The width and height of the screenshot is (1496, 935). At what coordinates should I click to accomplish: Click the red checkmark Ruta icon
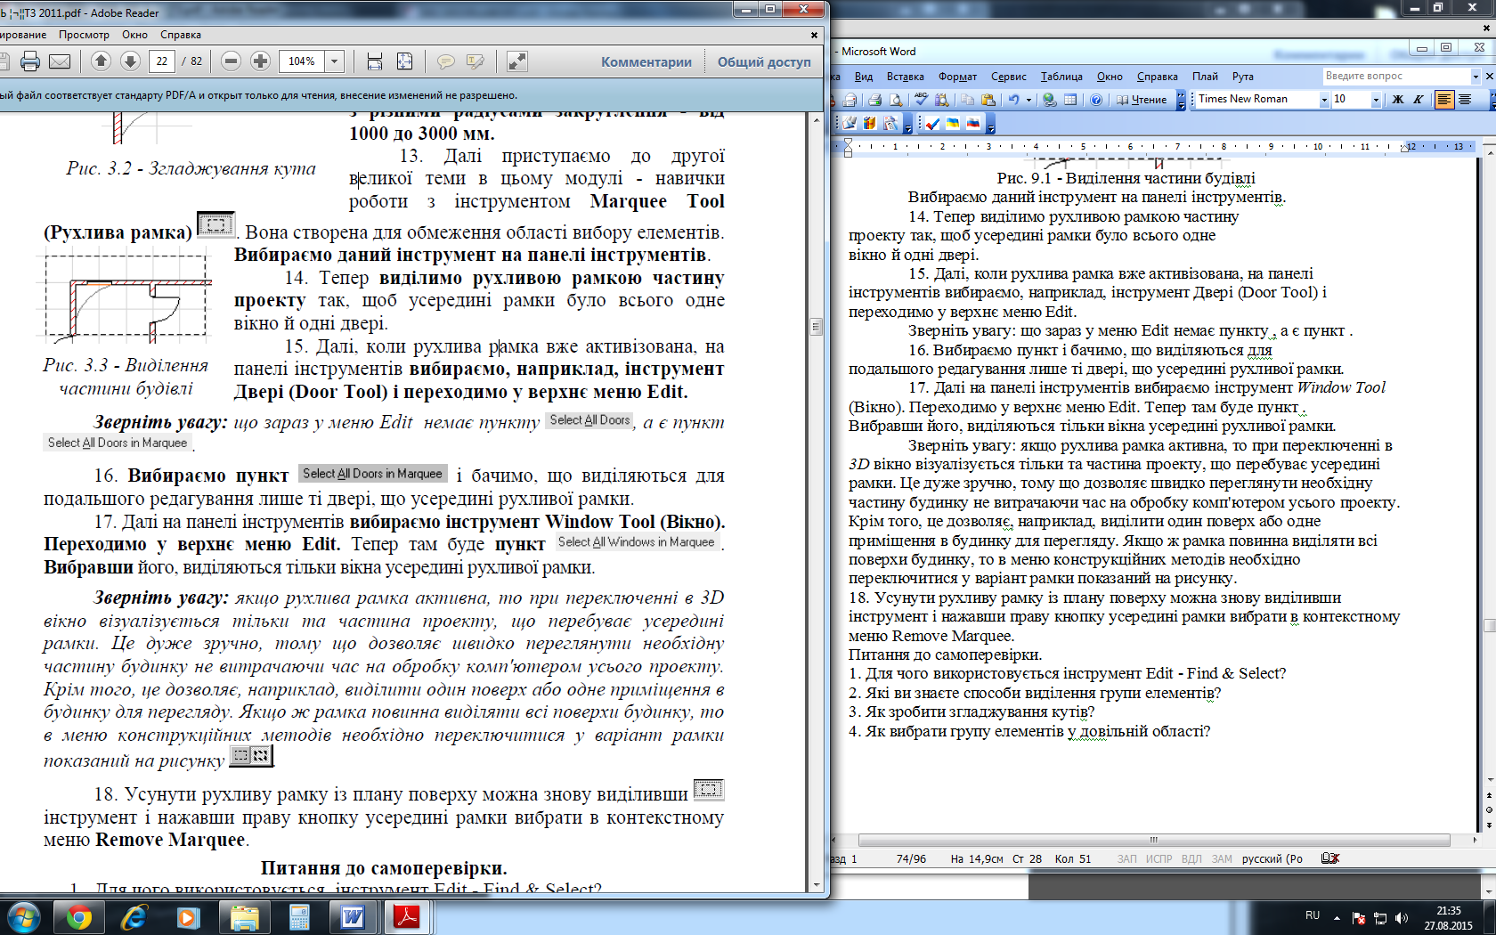931,123
